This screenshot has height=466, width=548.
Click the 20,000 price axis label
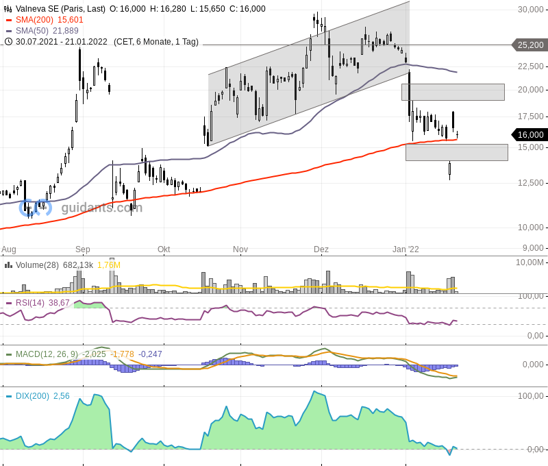(x=530, y=90)
